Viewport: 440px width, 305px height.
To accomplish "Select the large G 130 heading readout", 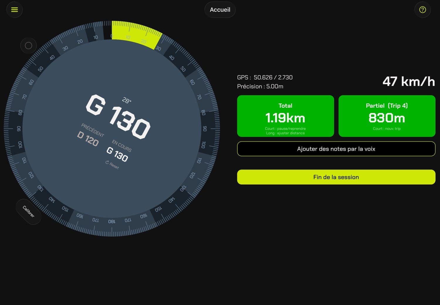I will click(118, 116).
